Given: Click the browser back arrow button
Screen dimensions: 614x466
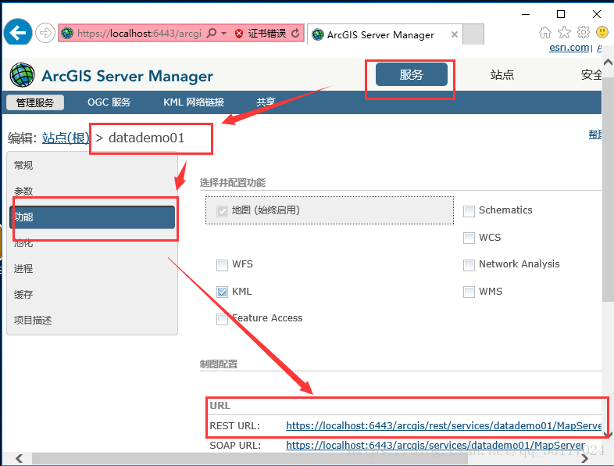Looking at the screenshot, I should [x=18, y=32].
